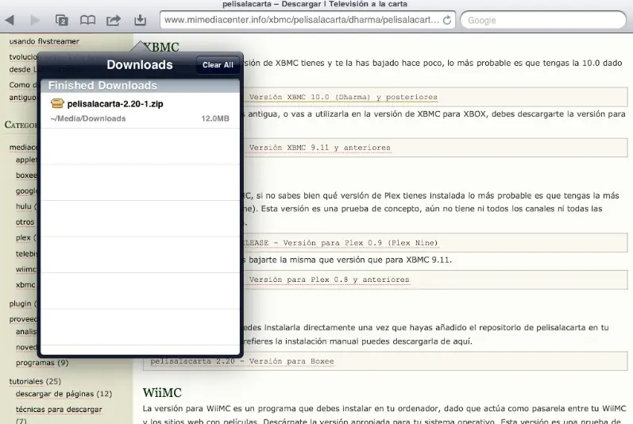Viewport: 633px width, 424px height.
Task: Go back to the previous page
Action: tap(10, 20)
